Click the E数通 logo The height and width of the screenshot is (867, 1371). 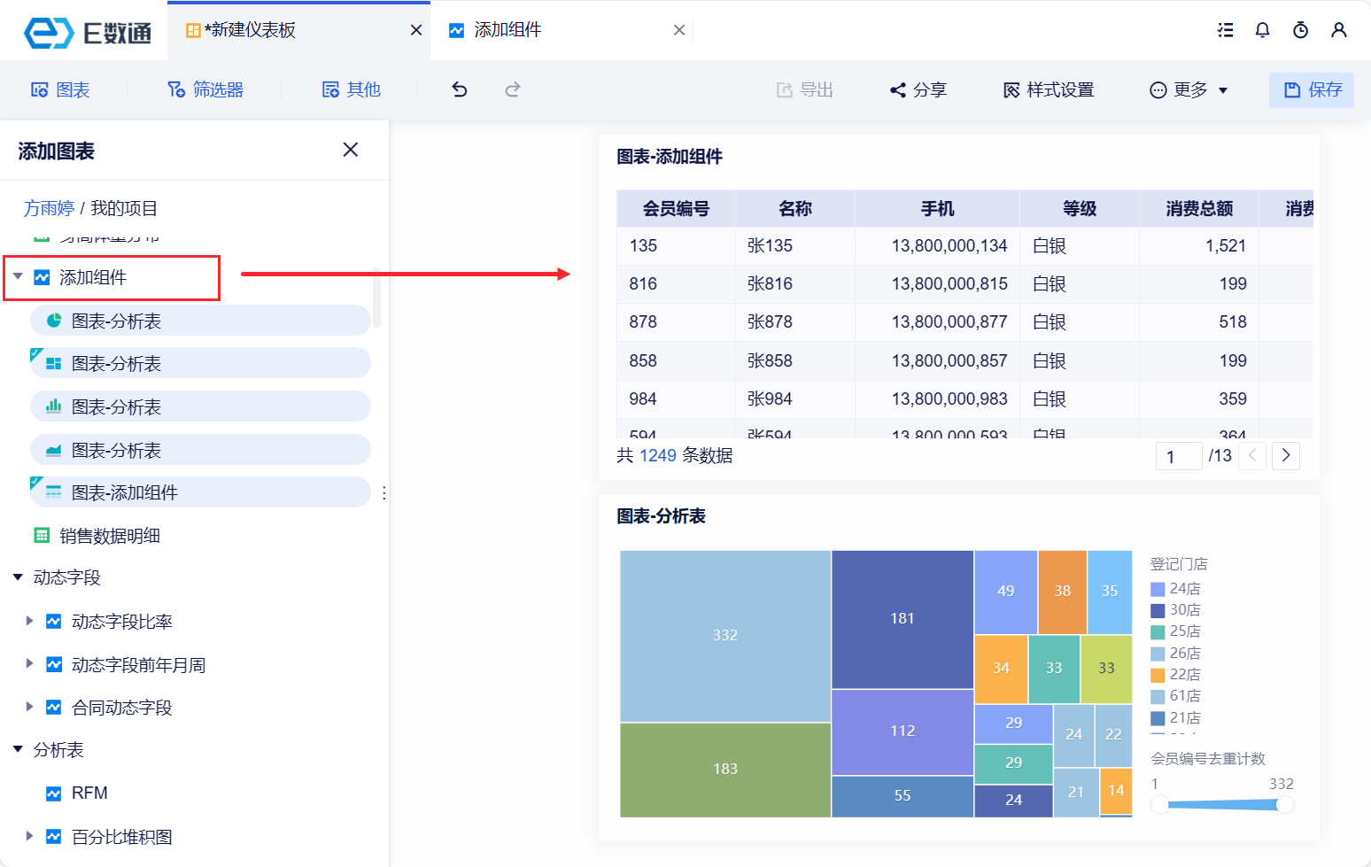(x=87, y=32)
